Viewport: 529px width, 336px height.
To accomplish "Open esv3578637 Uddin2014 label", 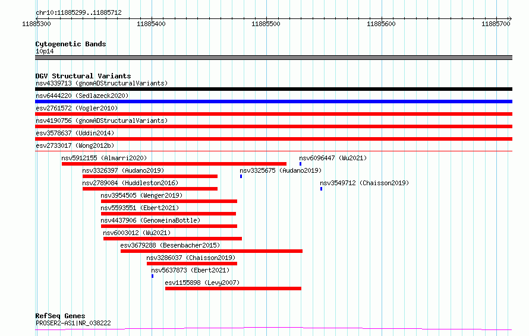I will coord(75,133).
